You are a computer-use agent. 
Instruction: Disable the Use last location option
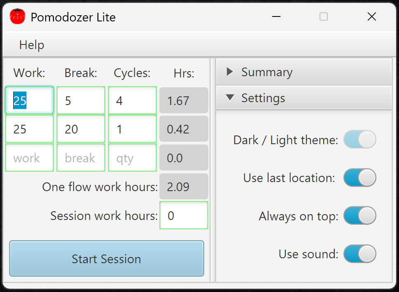coord(359,178)
